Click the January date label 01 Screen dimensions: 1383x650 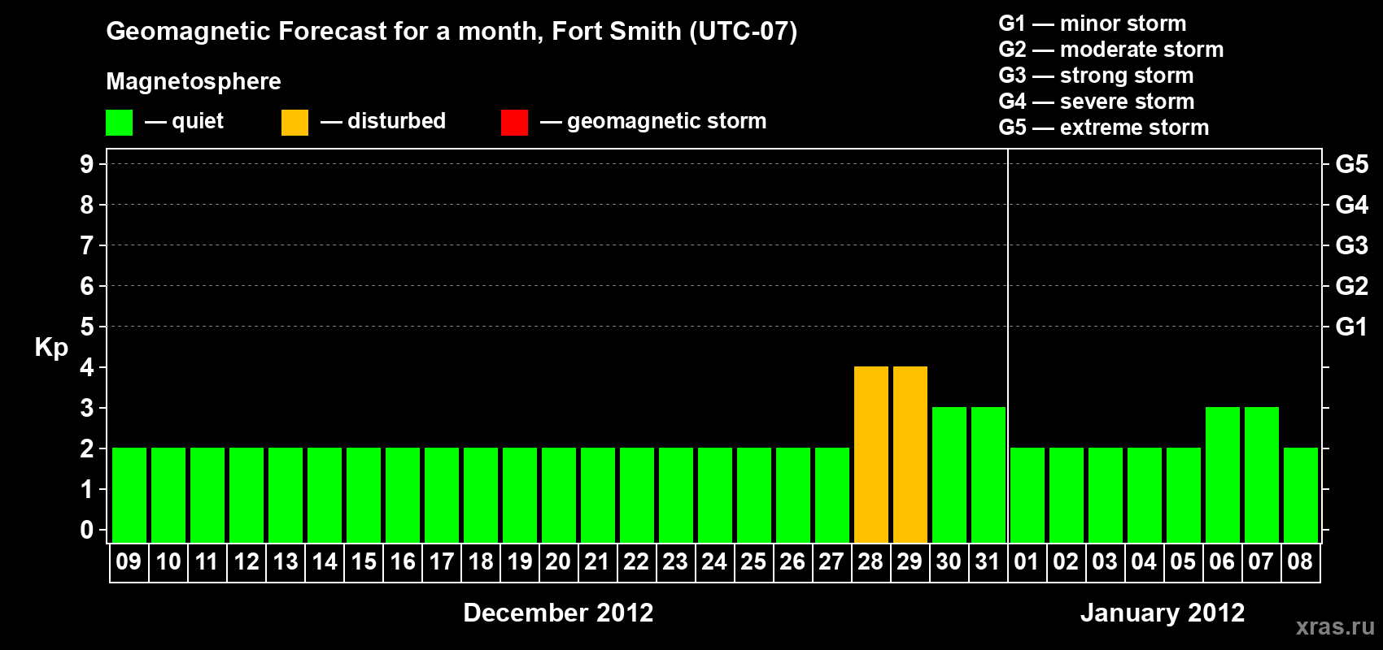click(x=1027, y=561)
